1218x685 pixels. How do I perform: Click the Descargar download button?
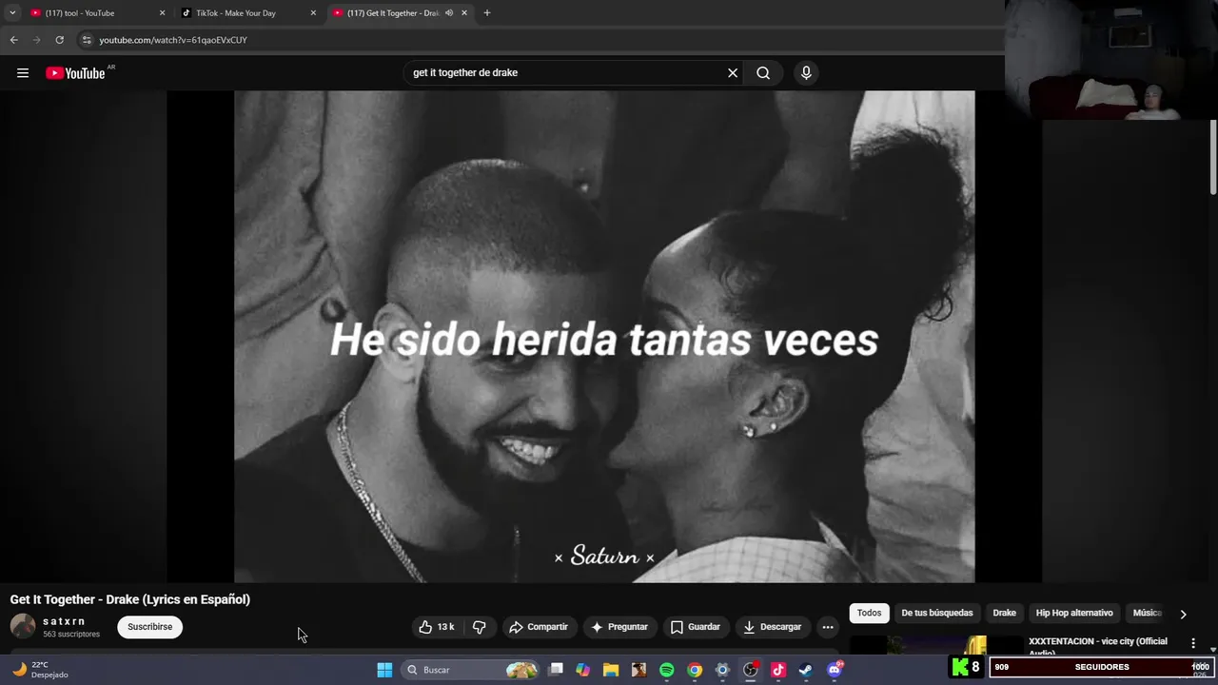click(x=772, y=627)
